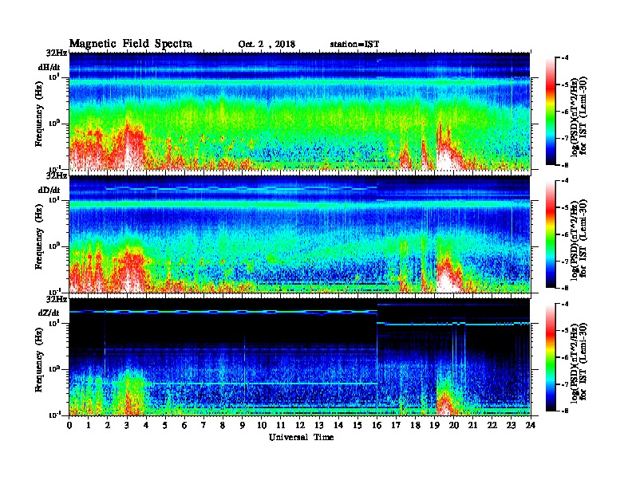Viewport: 632px width, 488px height.
Task: Click the "Magnetic Field Spectra" title
Action: point(131,44)
